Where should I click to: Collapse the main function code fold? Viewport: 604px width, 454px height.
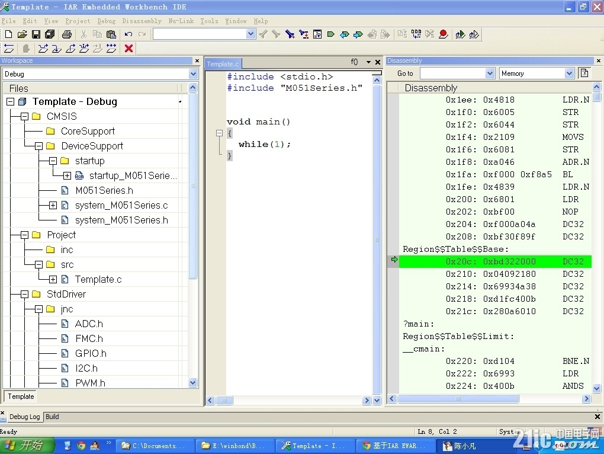tap(219, 133)
